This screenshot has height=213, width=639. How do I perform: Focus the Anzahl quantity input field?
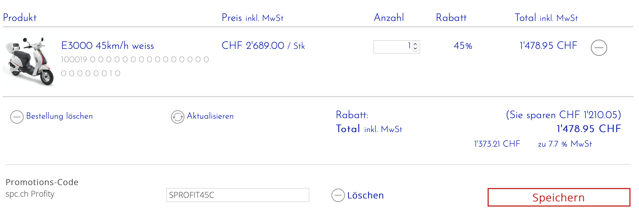click(x=392, y=47)
